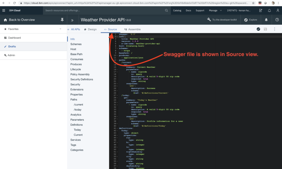Click the home icon beside Back to Overview
282x169 pixels.
pyautogui.click(x=5, y=20)
